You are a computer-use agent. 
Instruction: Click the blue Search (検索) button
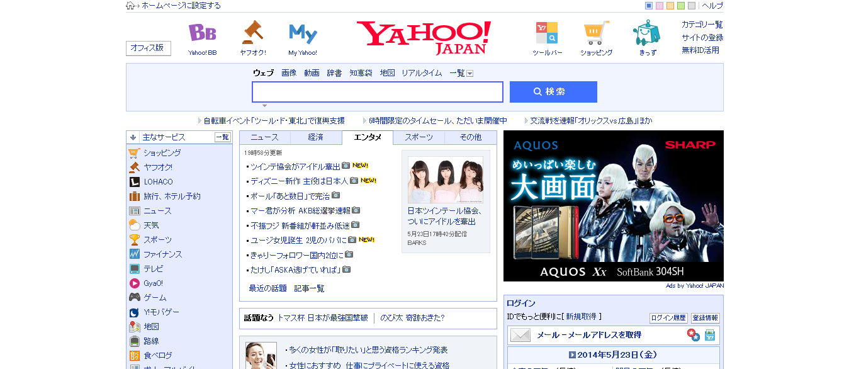pyautogui.click(x=553, y=92)
